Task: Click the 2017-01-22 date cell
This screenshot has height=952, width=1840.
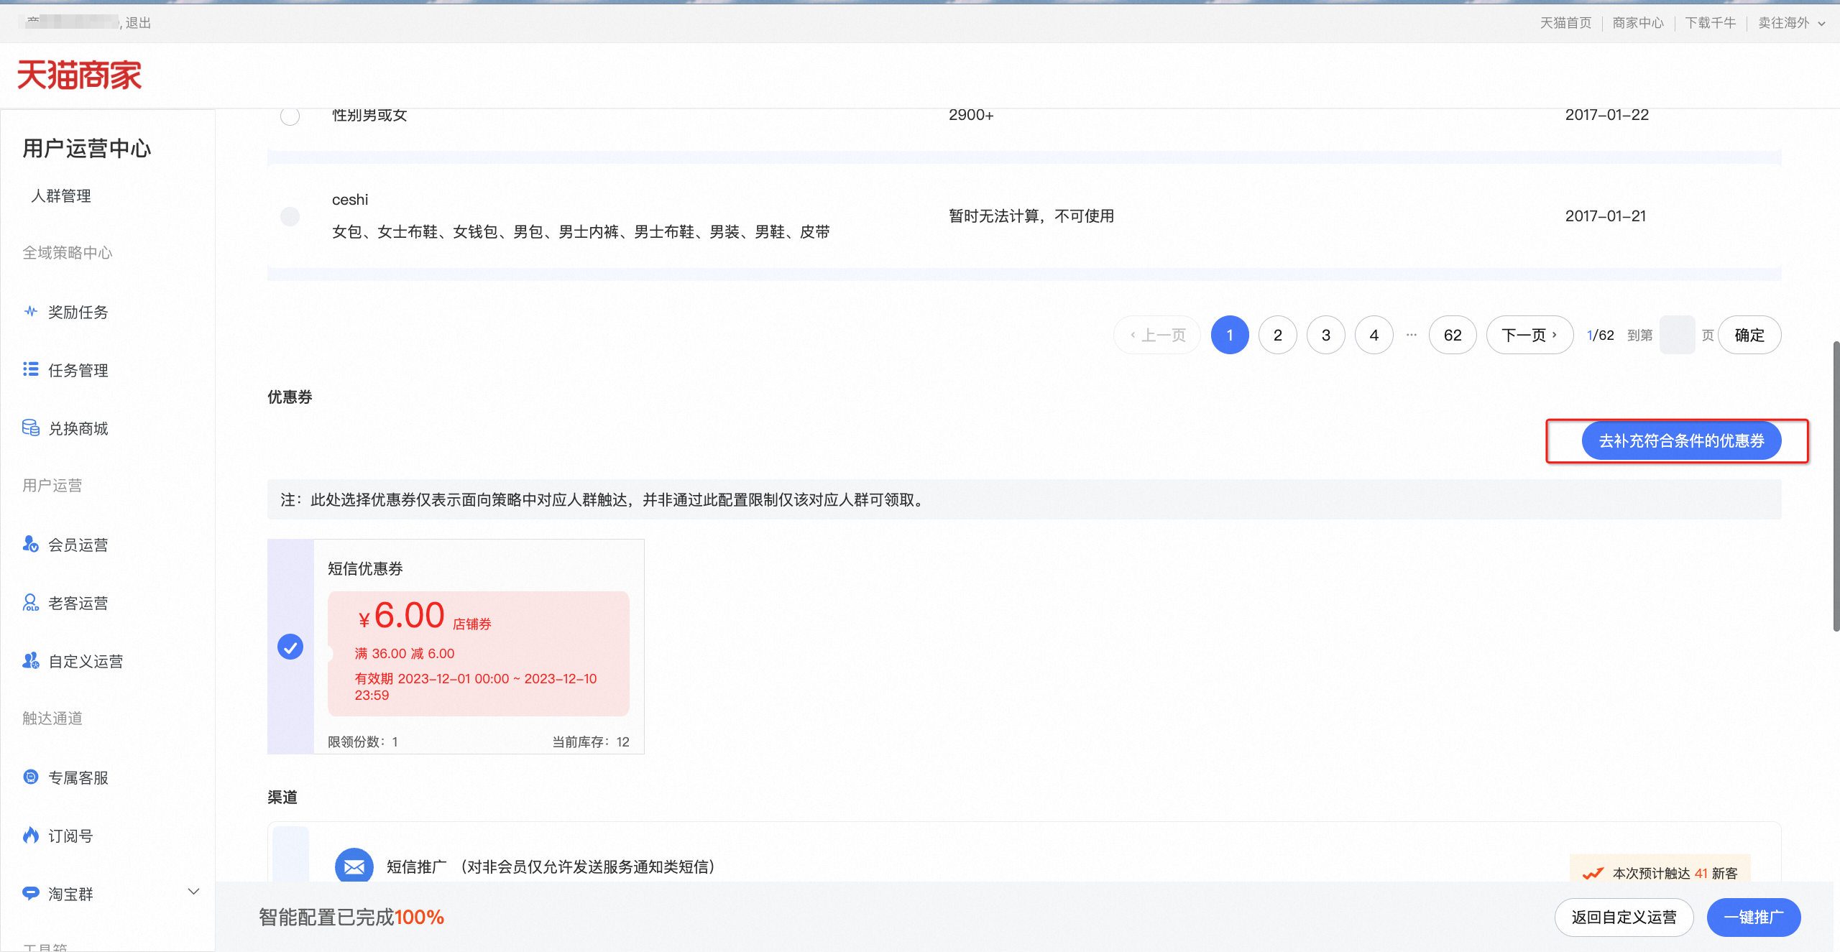Action: 1607,115
